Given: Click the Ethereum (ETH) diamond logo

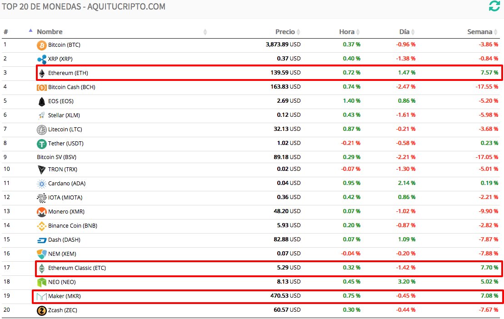Looking at the screenshot, I should [41, 74].
